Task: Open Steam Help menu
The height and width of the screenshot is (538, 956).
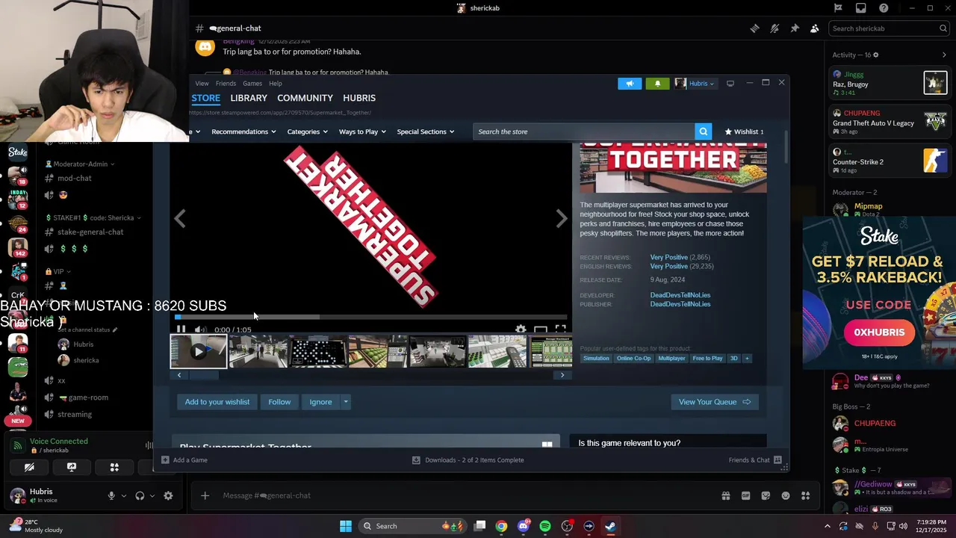Action: coord(276,84)
